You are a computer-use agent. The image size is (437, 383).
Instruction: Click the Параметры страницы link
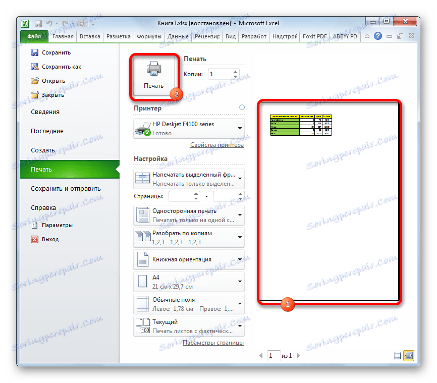coord(214,342)
